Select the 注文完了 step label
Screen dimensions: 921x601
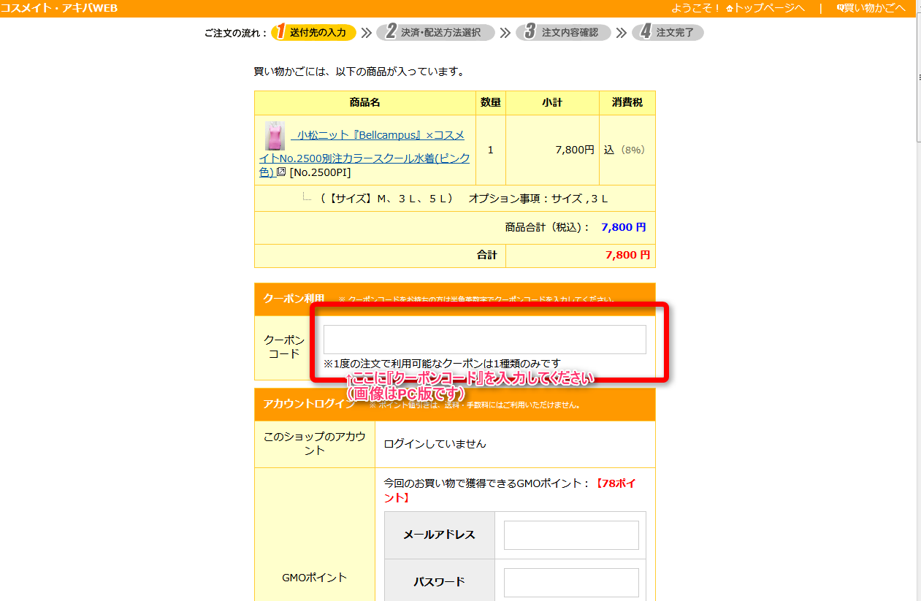(675, 33)
